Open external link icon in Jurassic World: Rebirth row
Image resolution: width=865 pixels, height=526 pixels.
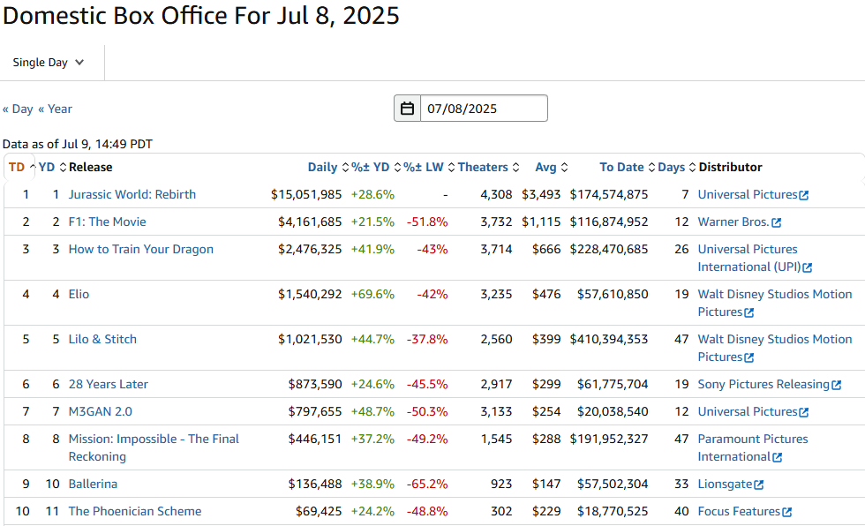pyautogui.click(x=804, y=195)
